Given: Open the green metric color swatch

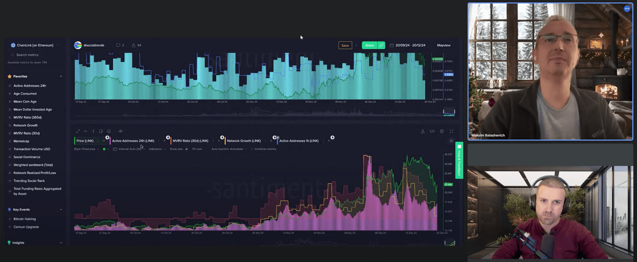Looking at the screenshot, I should [x=104, y=149].
